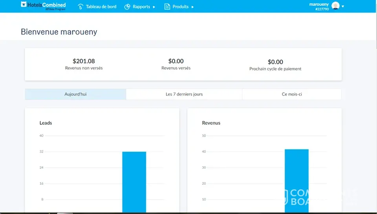Open the account dropdown caret beside avatar
The image size is (377, 214).
point(343,7)
